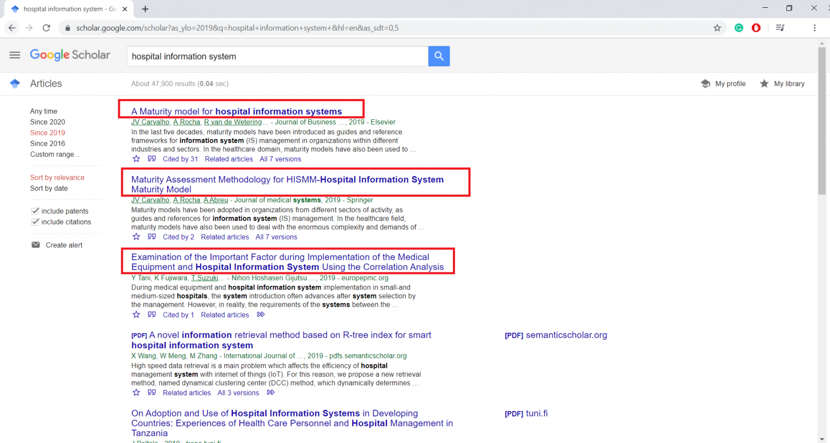Image resolution: width=830 pixels, height=443 pixels.
Task: Filter results Since 2020
Action: pos(48,122)
